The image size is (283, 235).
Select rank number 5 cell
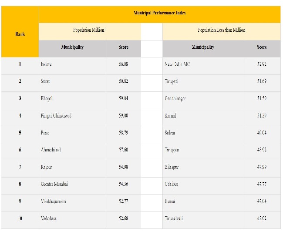click(x=20, y=133)
